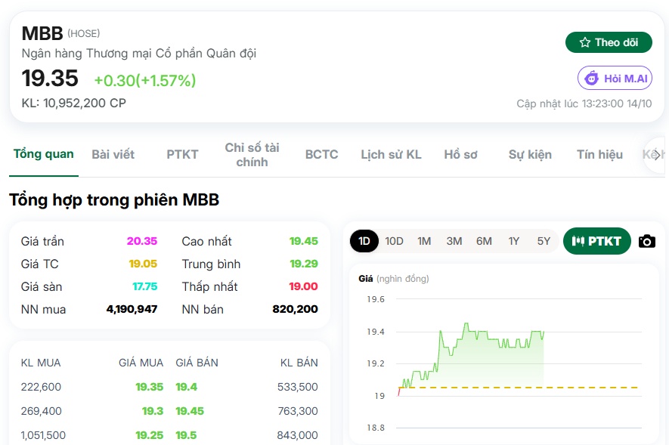Click the buy volume 222,600
This screenshot has height=445, width=669.
(x=41, y=387)
